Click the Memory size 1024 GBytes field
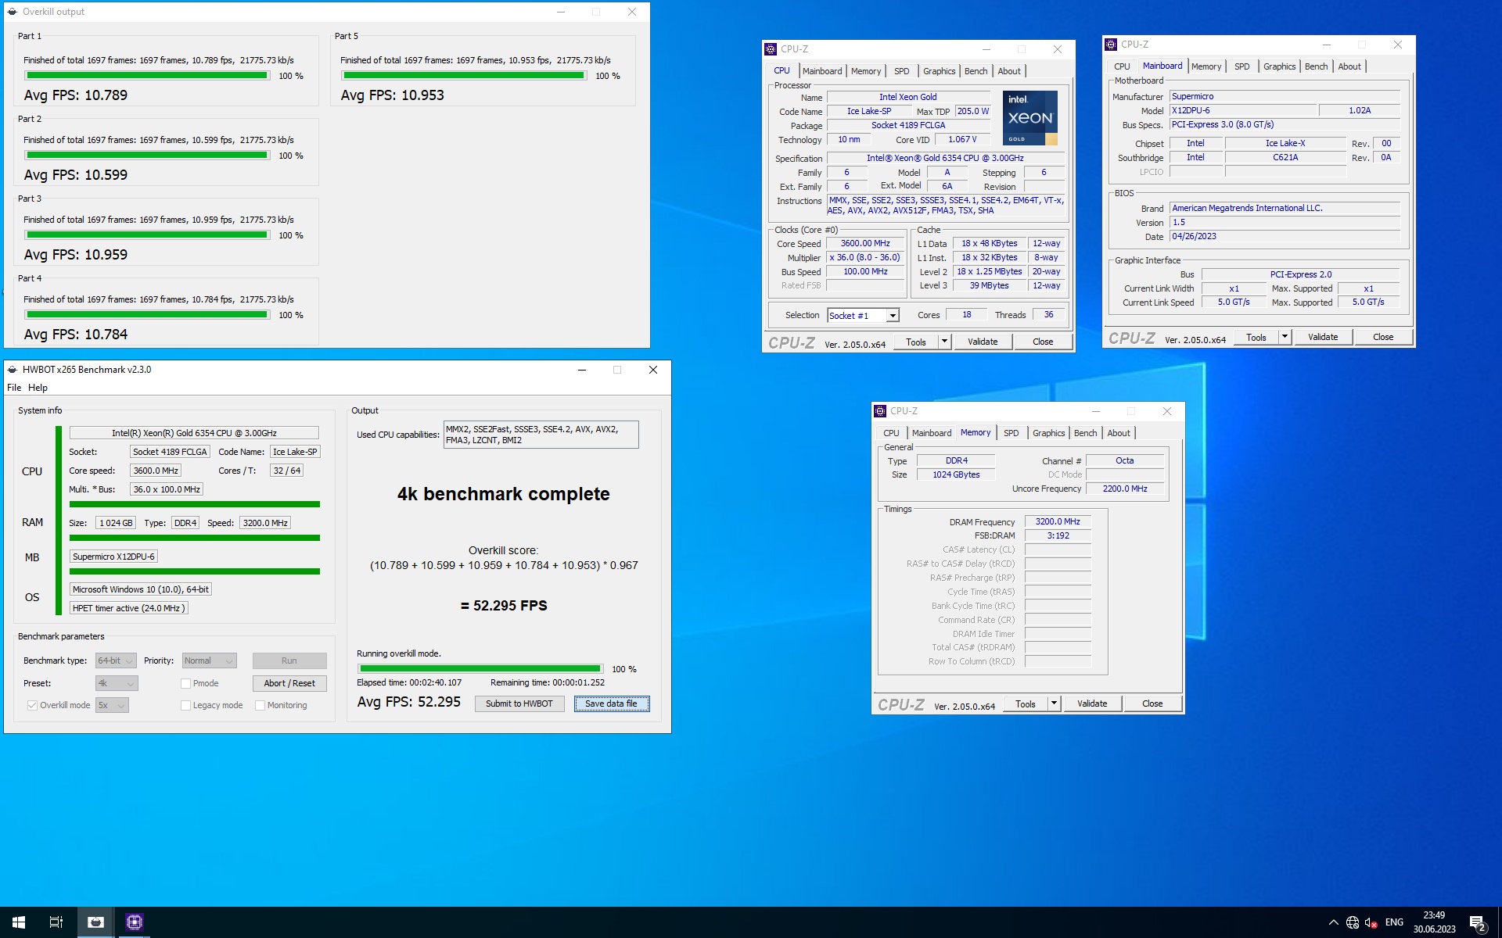 [955, 475]
